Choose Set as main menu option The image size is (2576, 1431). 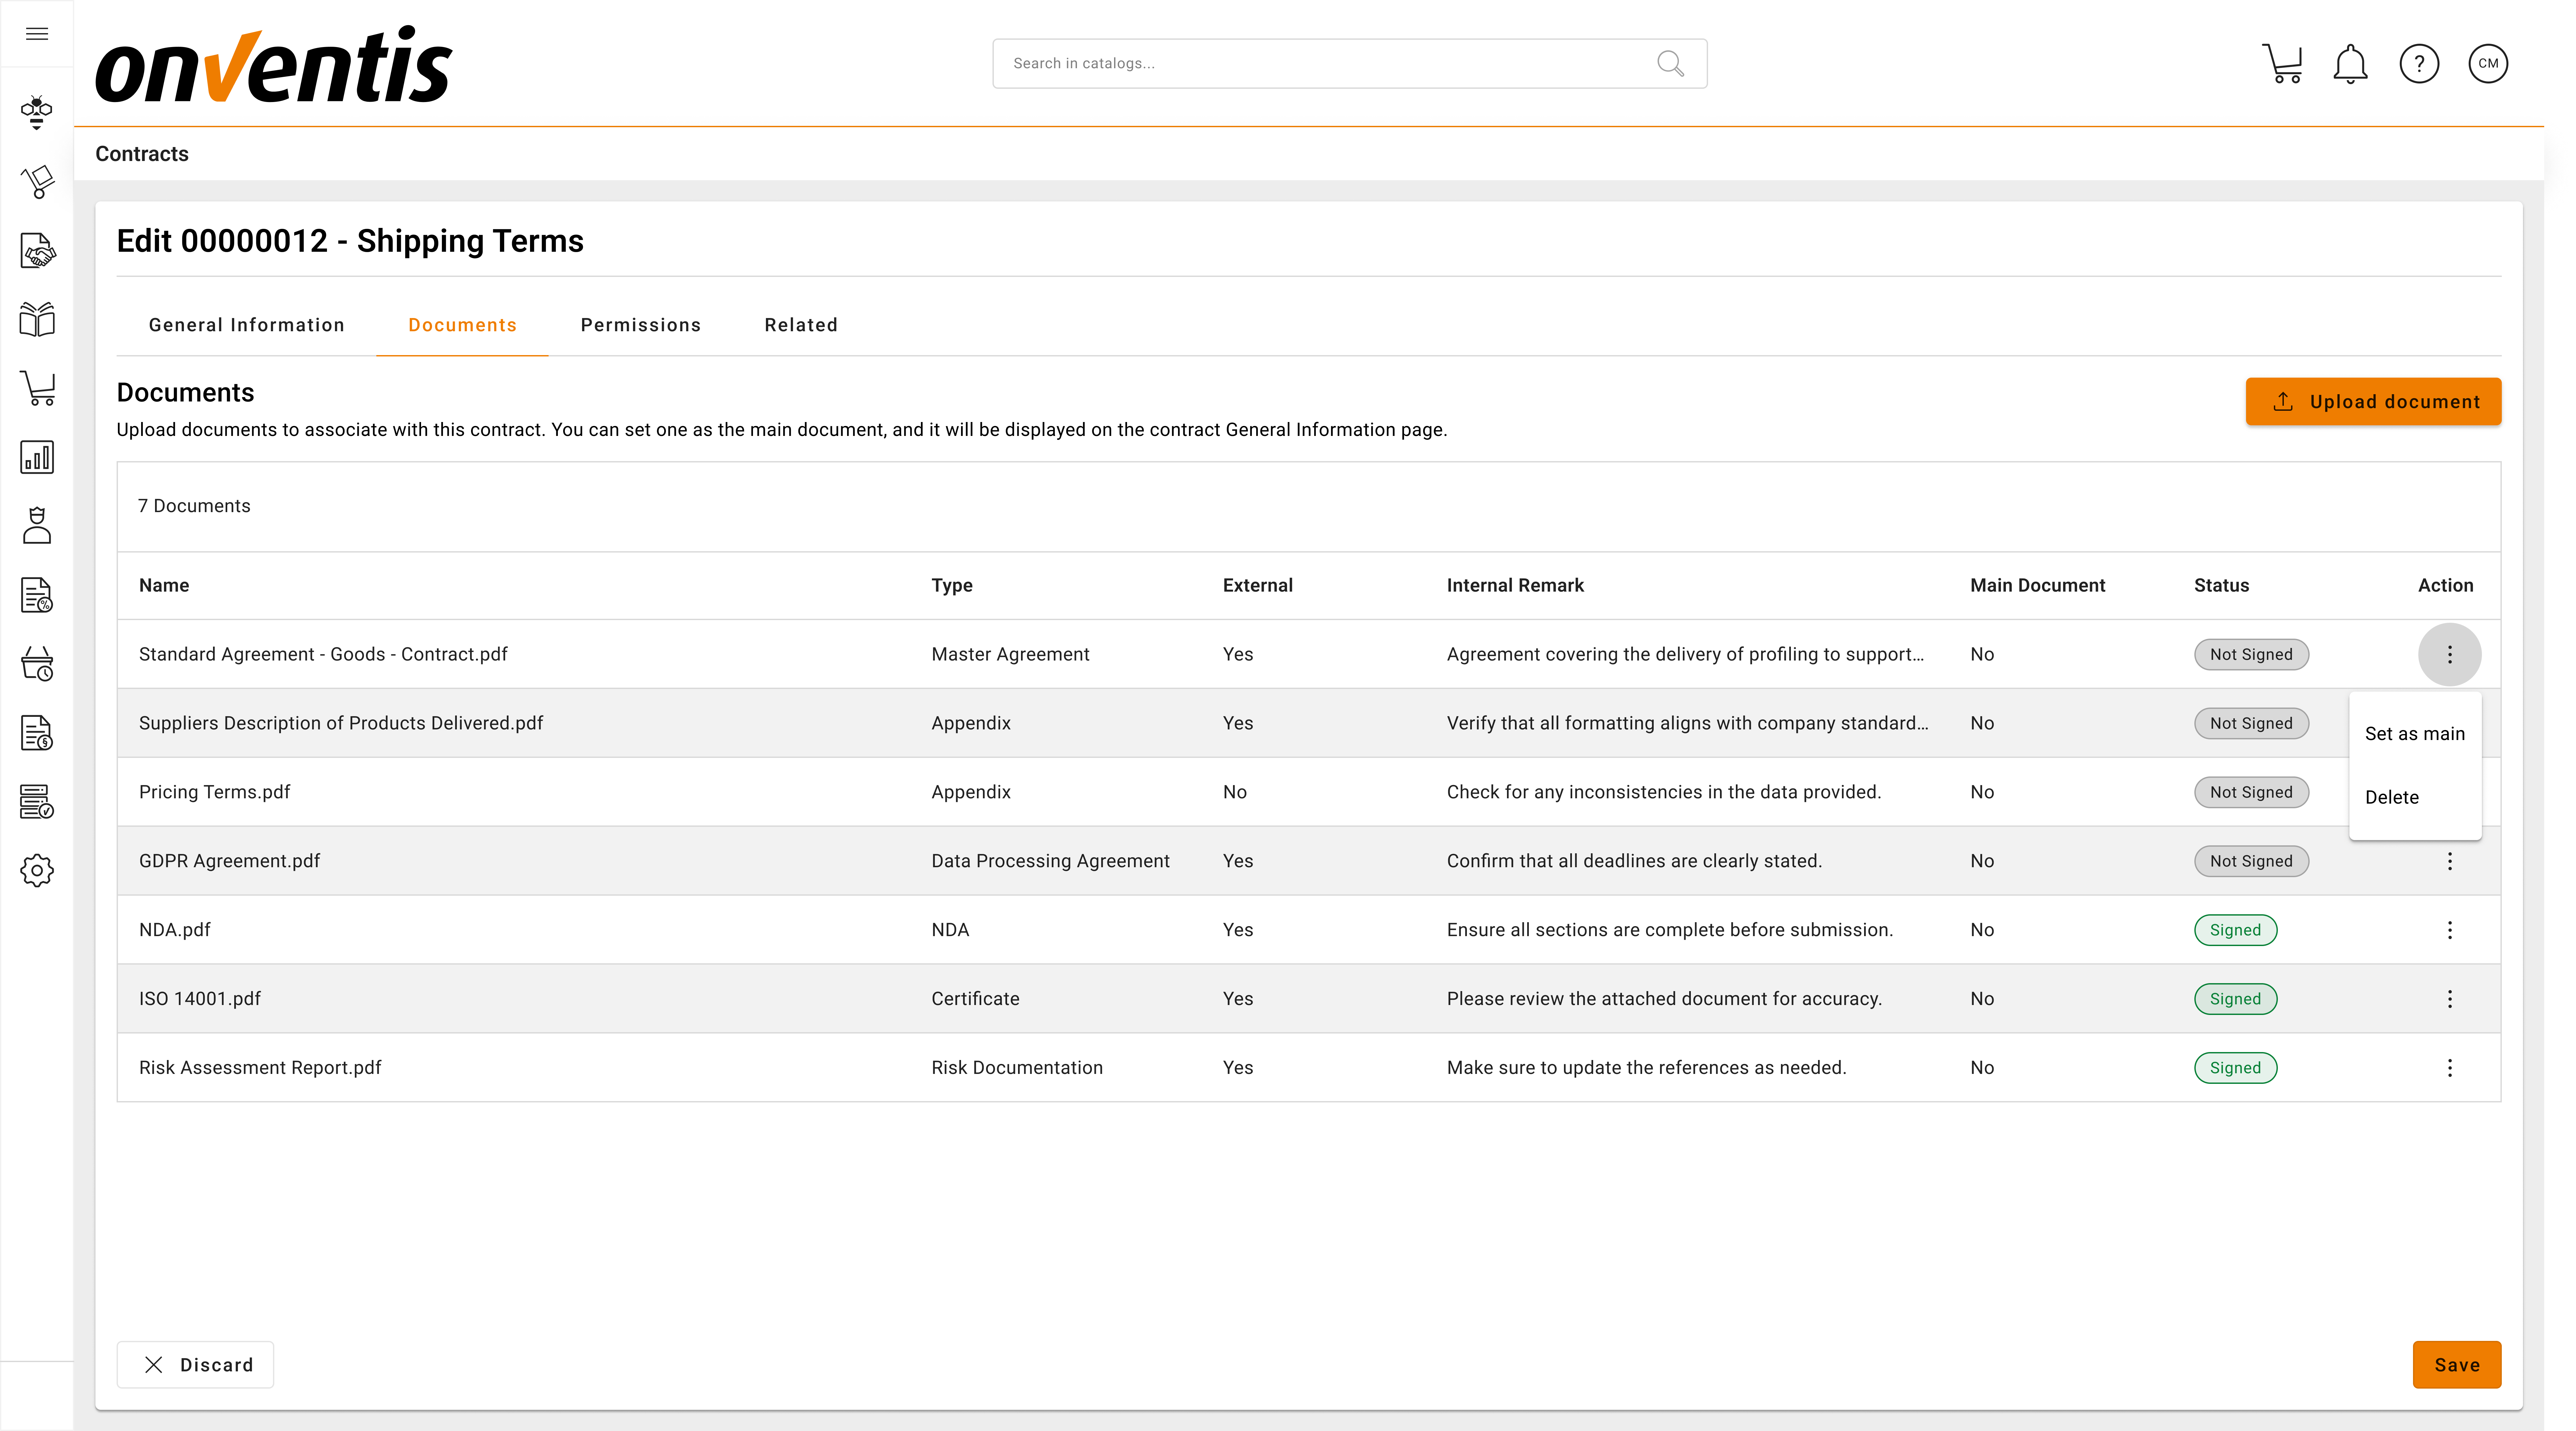(2414, 733)
